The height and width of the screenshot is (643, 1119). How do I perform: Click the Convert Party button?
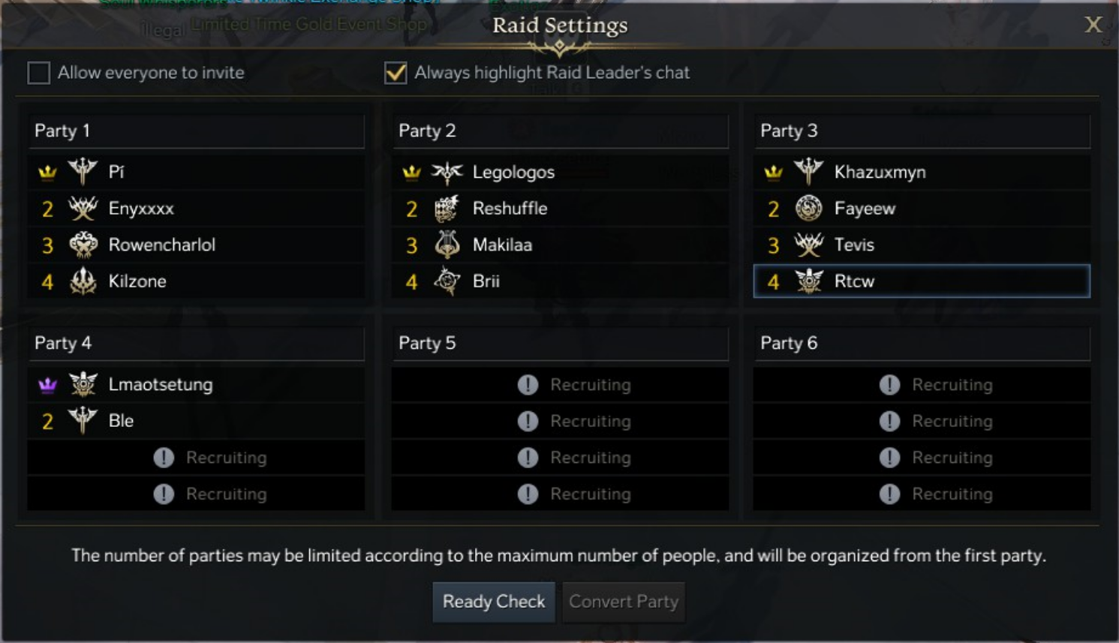coord(623,602)
